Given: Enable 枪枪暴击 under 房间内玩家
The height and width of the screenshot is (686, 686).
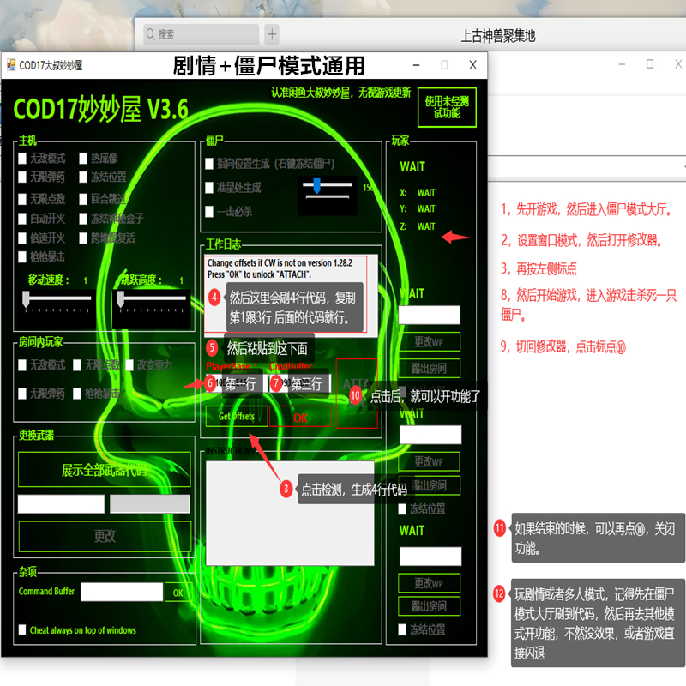Looking at the screenshot, I should pos(77,394).
